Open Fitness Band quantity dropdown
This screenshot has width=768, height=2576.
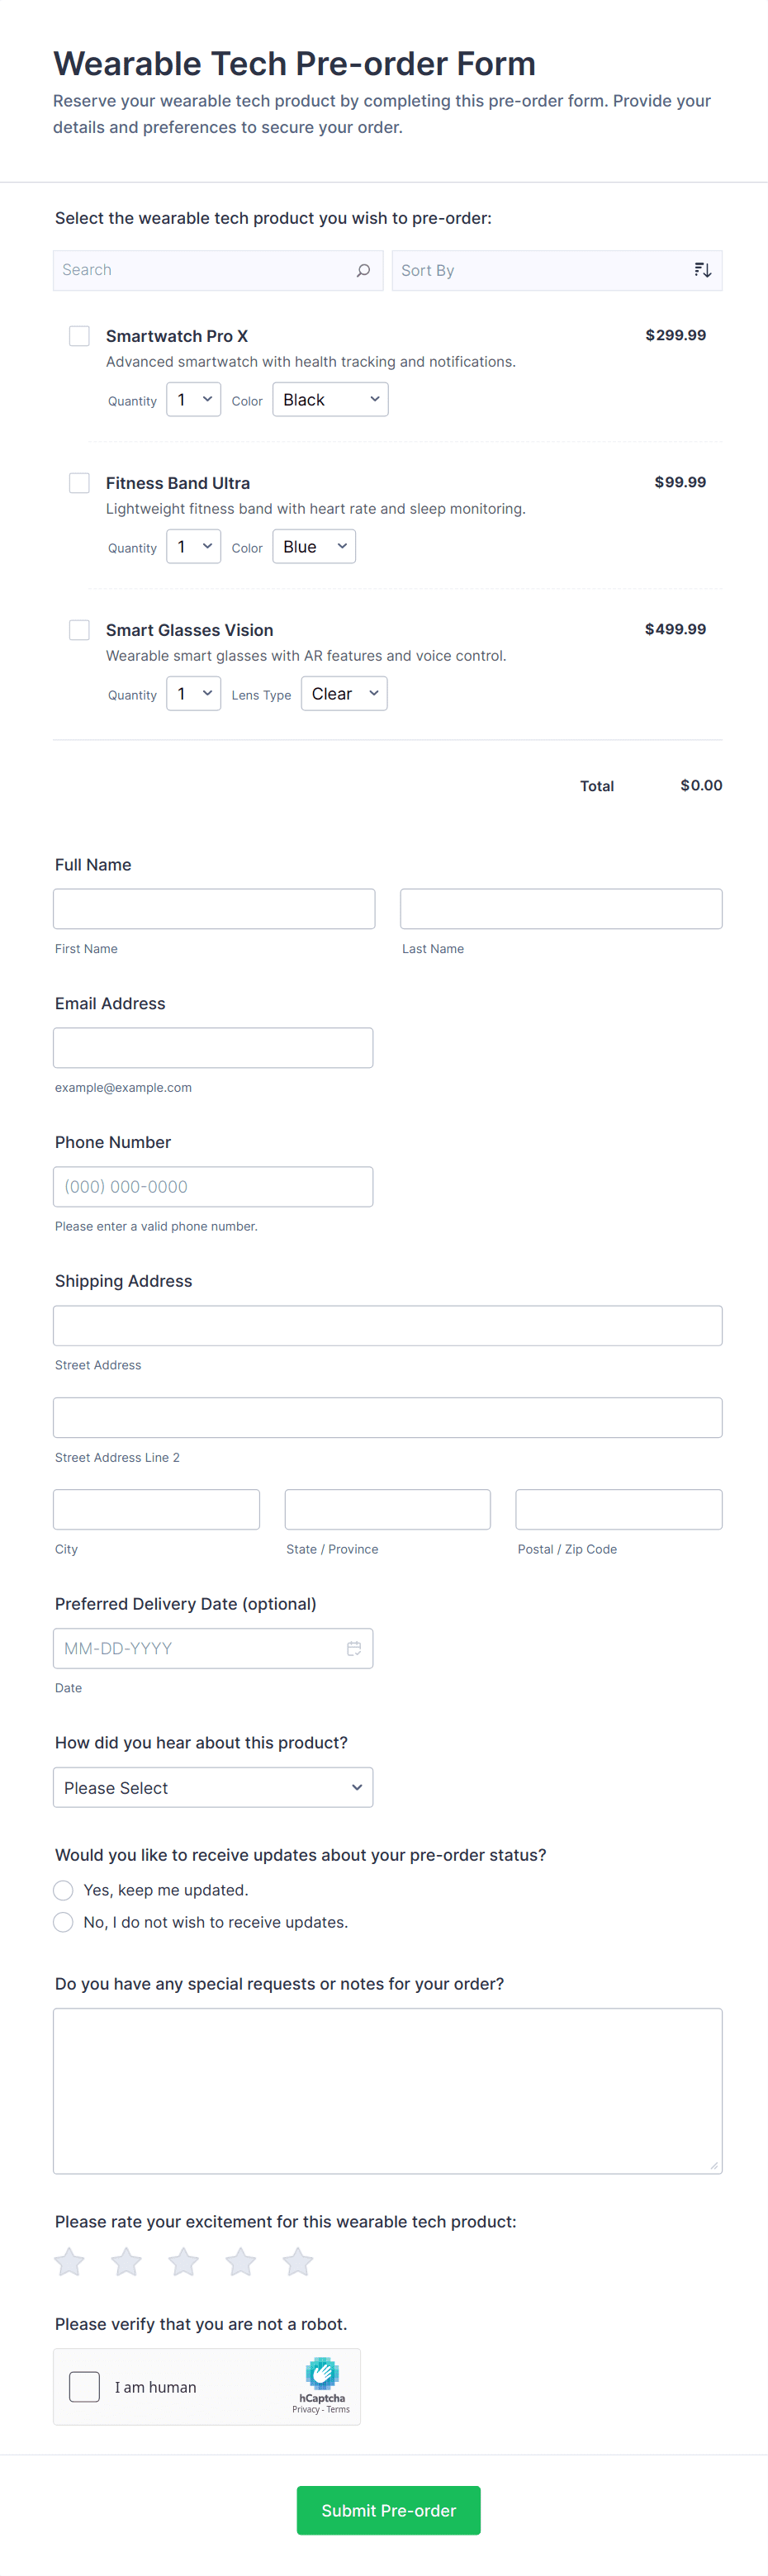point(193,547)
